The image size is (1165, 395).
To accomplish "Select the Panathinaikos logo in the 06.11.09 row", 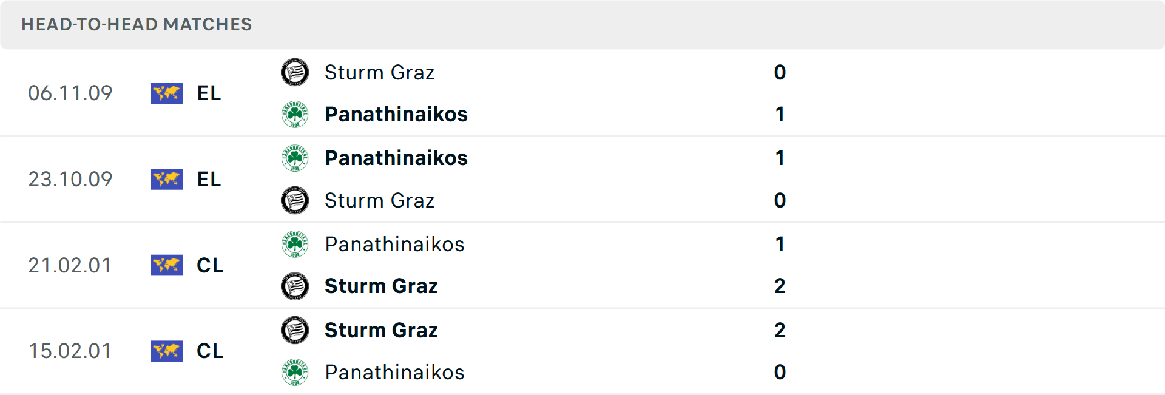I will click(295, 114).
